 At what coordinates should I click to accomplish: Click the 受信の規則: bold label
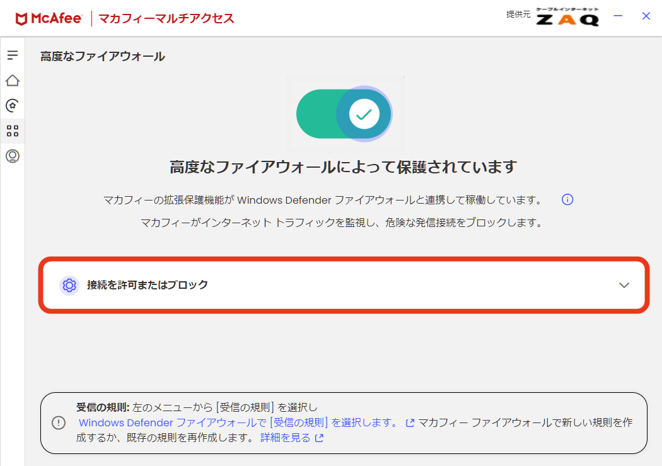103,407
